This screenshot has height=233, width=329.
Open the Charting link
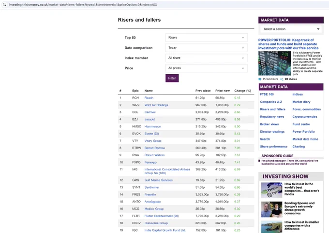click(x=299, y=147)
